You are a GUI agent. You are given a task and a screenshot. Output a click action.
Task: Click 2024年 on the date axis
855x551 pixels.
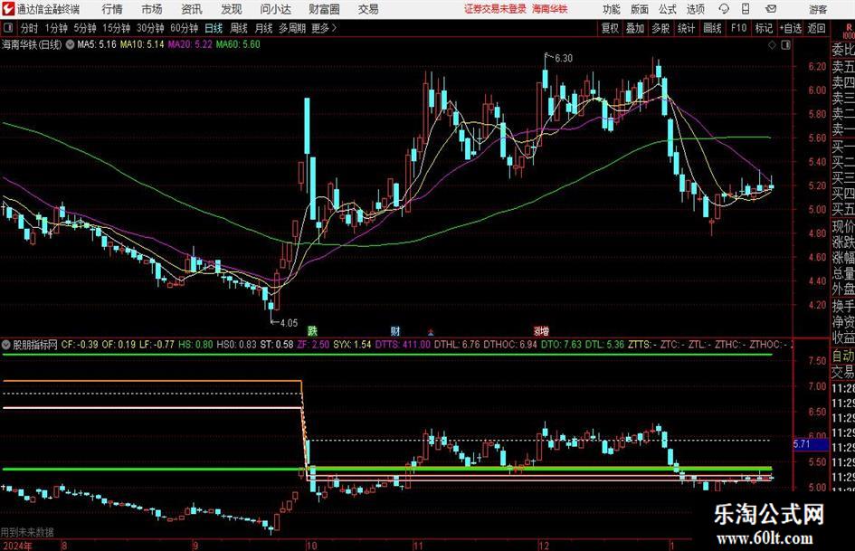point(17,545)
